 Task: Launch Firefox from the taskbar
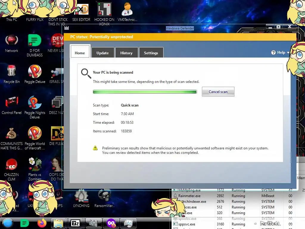42,223
